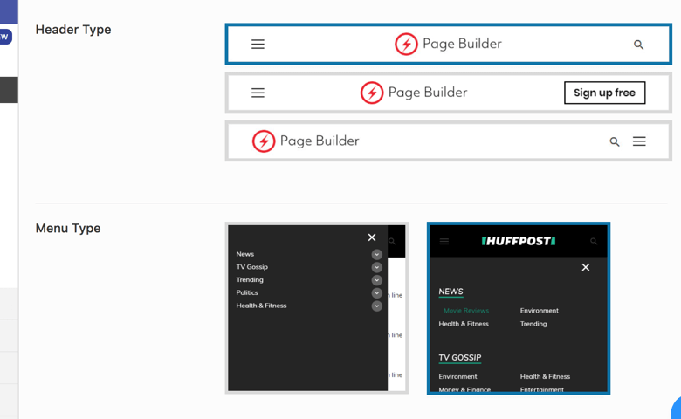
Task: Click the hamburger icon in the third header option
Action: coord(639,141)
